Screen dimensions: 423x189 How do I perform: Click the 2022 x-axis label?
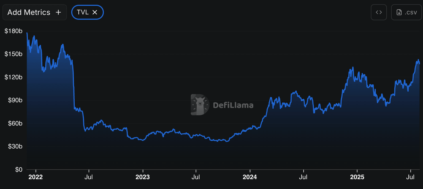tap(36, 177)
